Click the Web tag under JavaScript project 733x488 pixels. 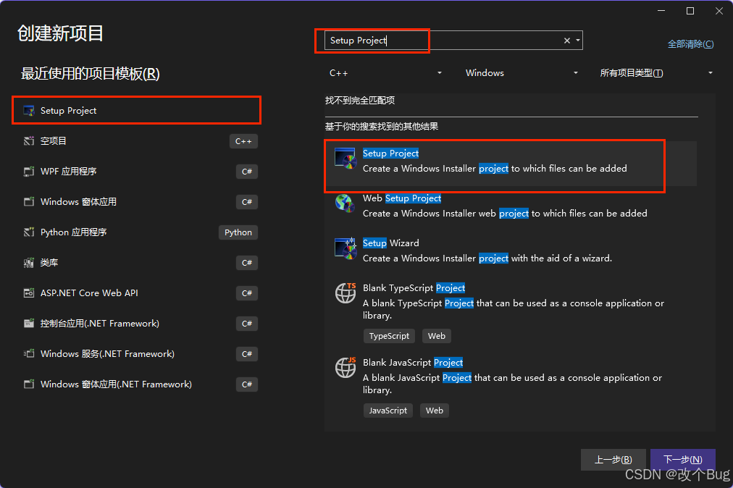435,411
